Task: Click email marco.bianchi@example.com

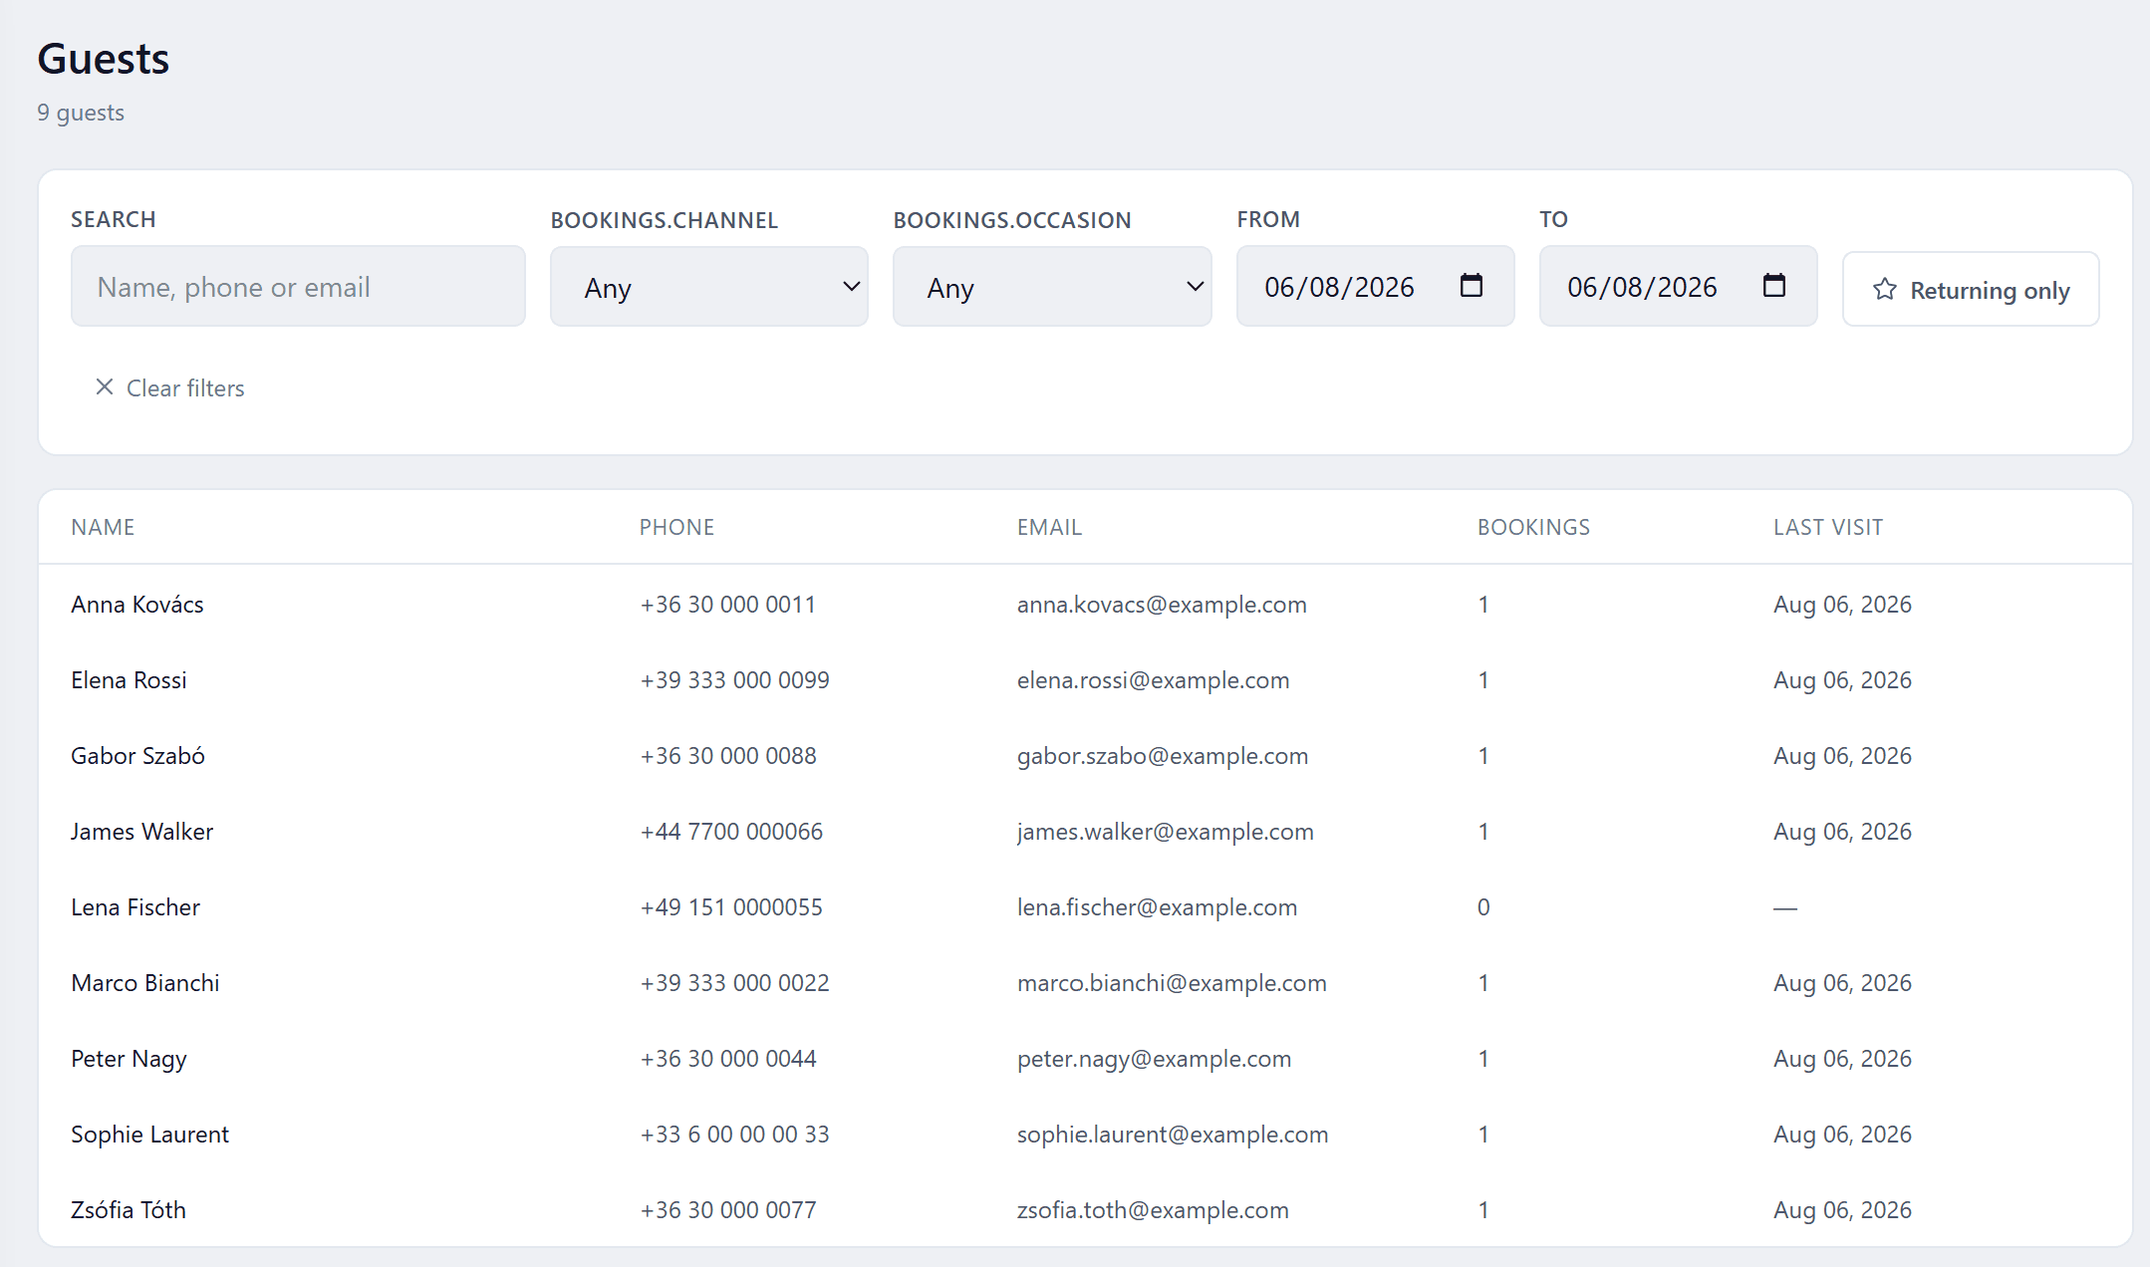Action: (1172, 983)
